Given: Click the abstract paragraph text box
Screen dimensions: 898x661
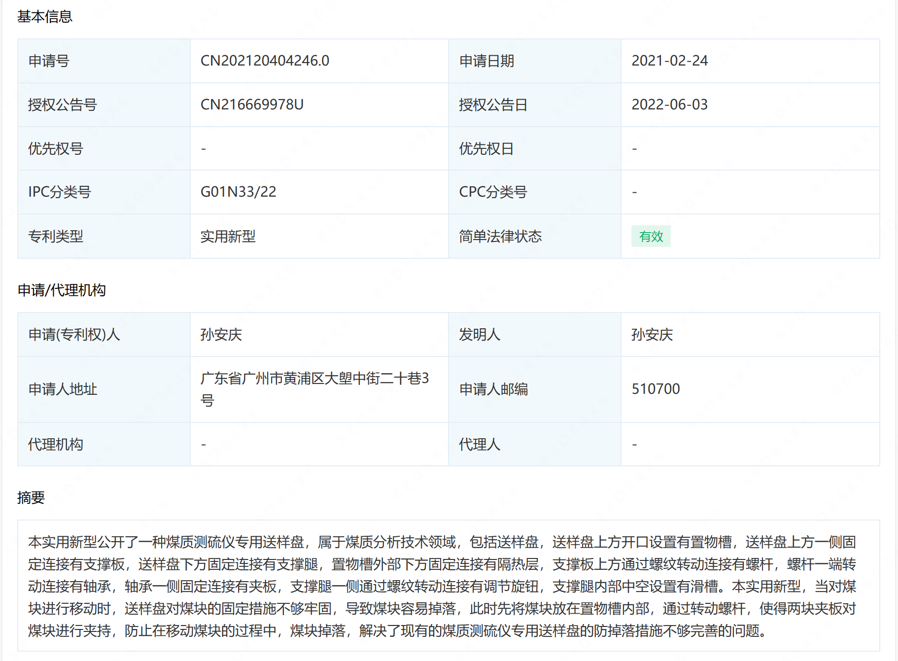Looking at the screenshot, I should pyautogui.click(x=449, y=586).
